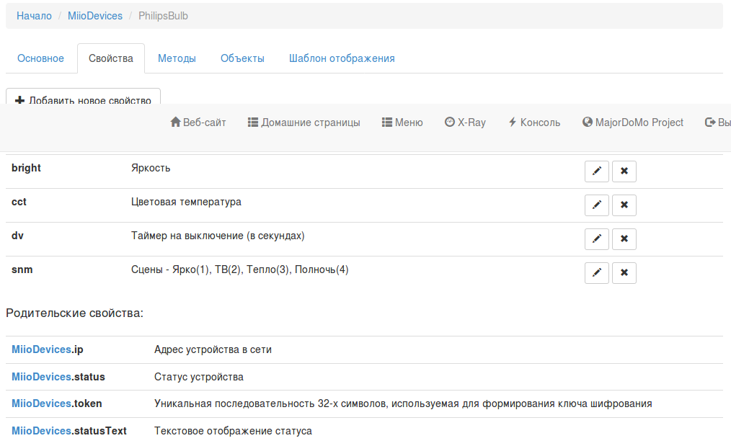731x446 pixels.
Task: Edit the dv property via pencil icon
Action: click(596, 238)
